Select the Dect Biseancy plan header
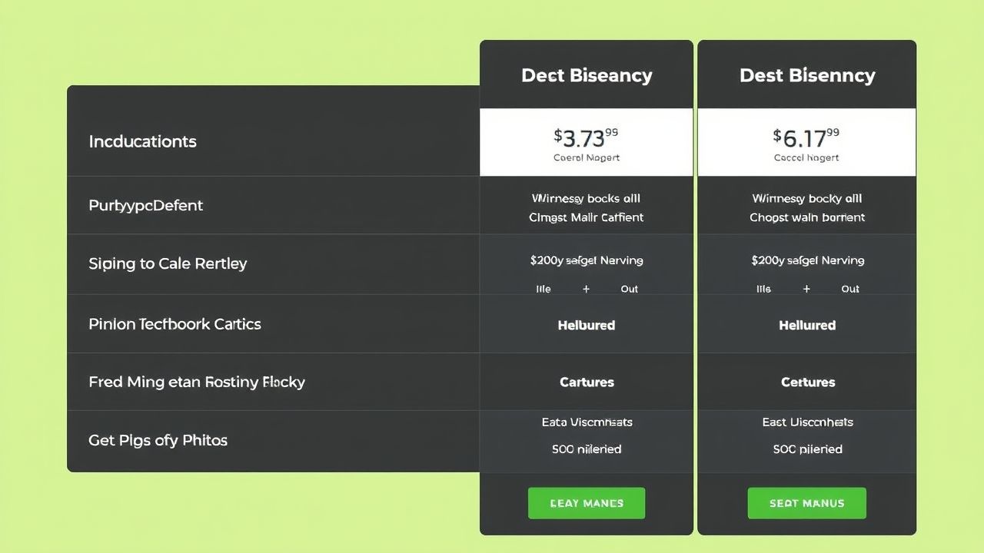This screenshot has height=553, width=984. (586, 75)
